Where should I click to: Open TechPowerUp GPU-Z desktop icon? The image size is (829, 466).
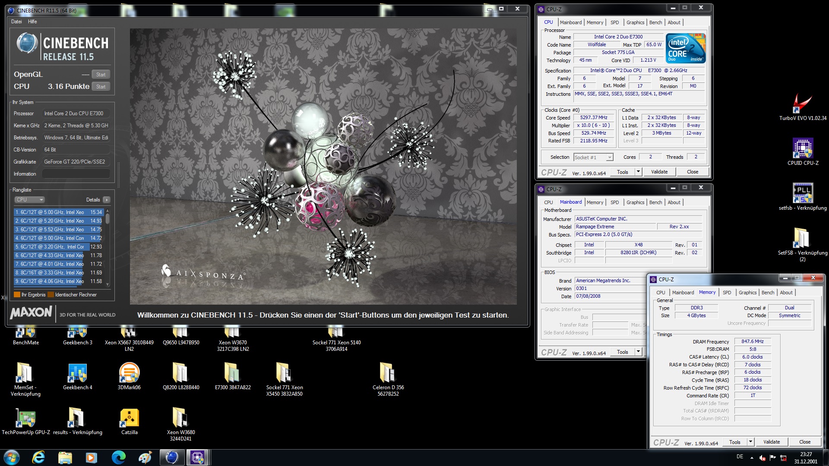(x=26, y=421)
